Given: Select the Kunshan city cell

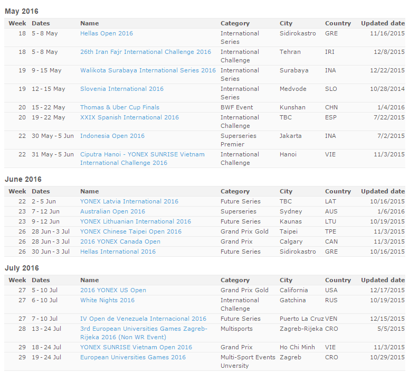Looking at the screenshot, I should click(x=292, y=107).
